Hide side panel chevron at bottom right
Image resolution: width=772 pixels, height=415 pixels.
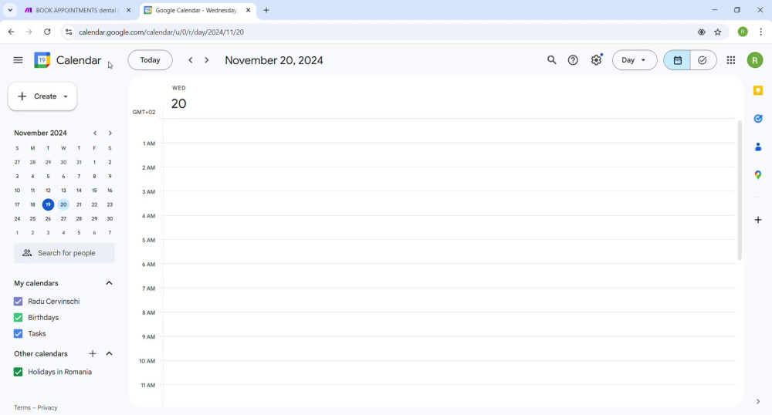click(758, 402)
